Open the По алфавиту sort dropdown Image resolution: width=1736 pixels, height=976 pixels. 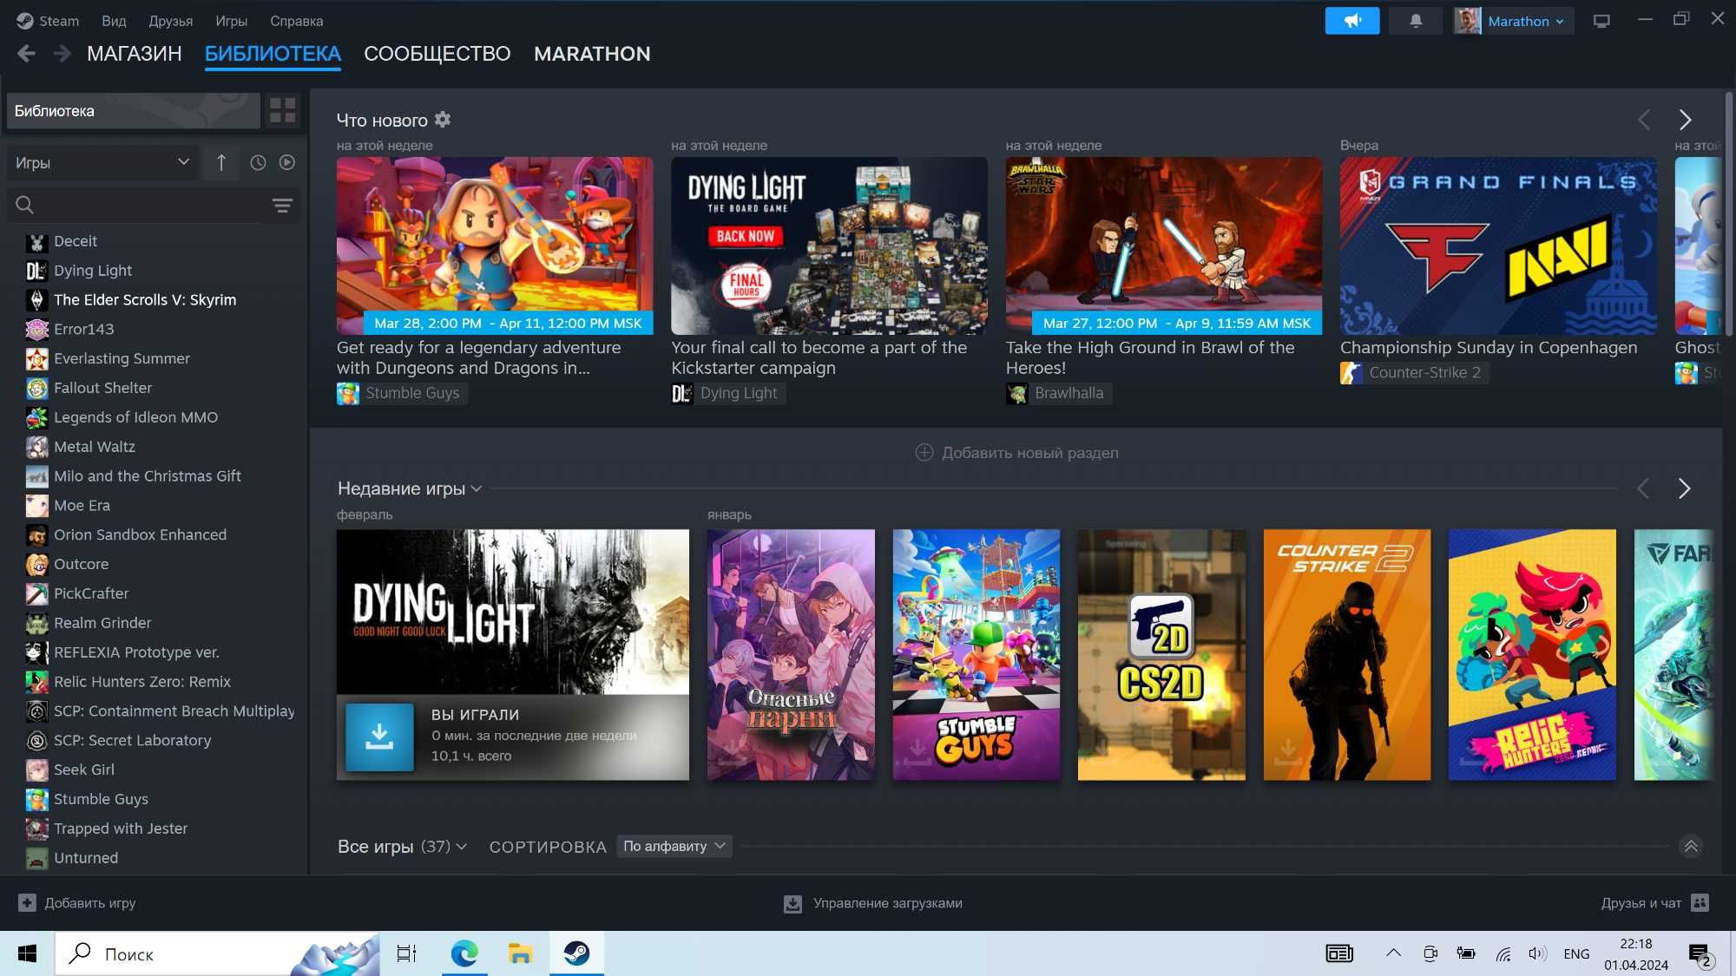coord(674,846)
